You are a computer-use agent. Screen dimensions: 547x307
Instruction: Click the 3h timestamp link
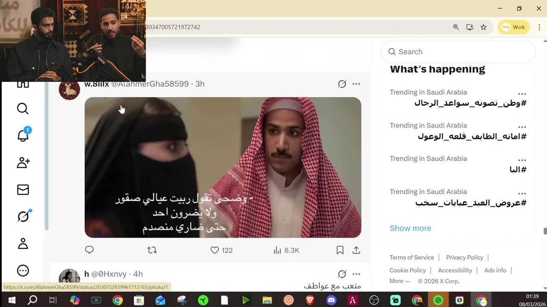click(x=200, y=84)
